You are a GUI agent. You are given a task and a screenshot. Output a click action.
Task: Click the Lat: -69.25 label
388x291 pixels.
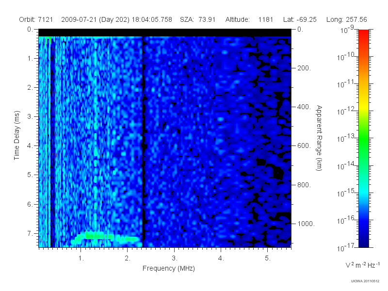(x=300, y=19)
